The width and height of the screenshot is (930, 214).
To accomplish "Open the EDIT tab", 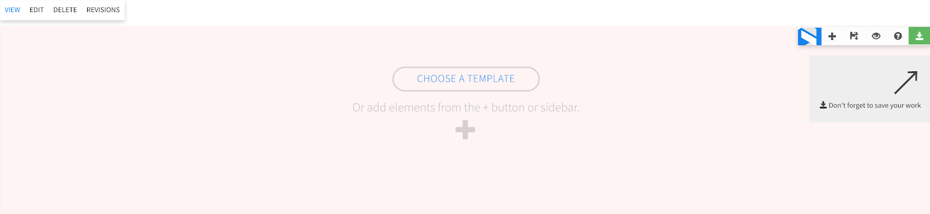I will click(x=37, y=10).
